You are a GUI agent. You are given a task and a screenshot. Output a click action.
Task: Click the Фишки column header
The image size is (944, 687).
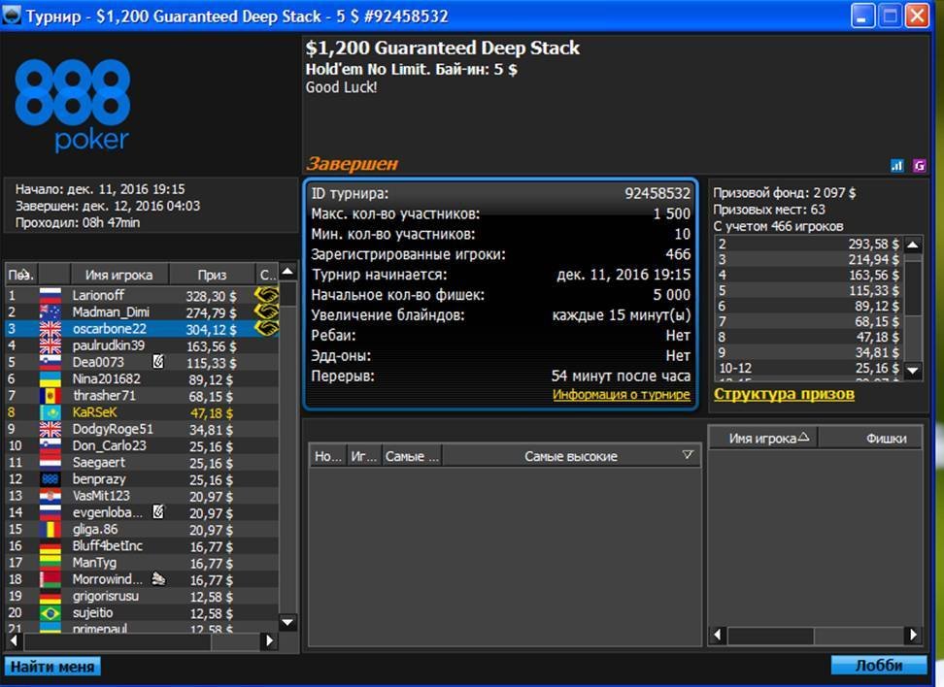click(885, 439)
